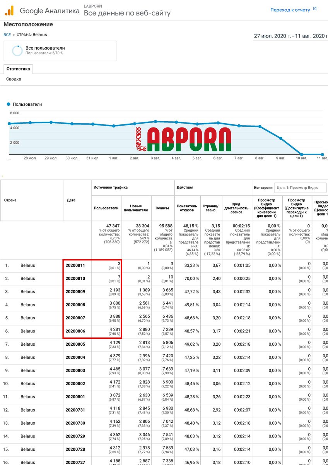Viewport: 328px width, 465px height.
Task: Open the 'Цель 1: Просмотр Видео' conversions dropdown
Action: pos(300,188)
